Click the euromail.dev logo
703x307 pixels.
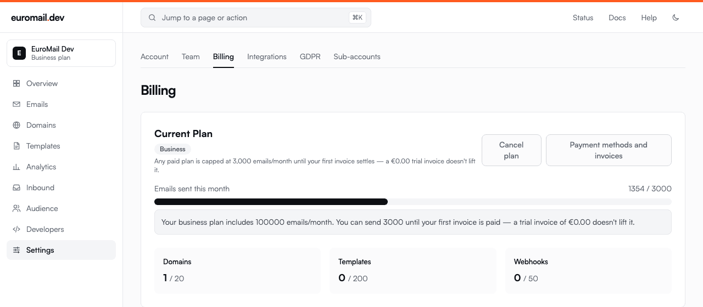click(37, 18)
